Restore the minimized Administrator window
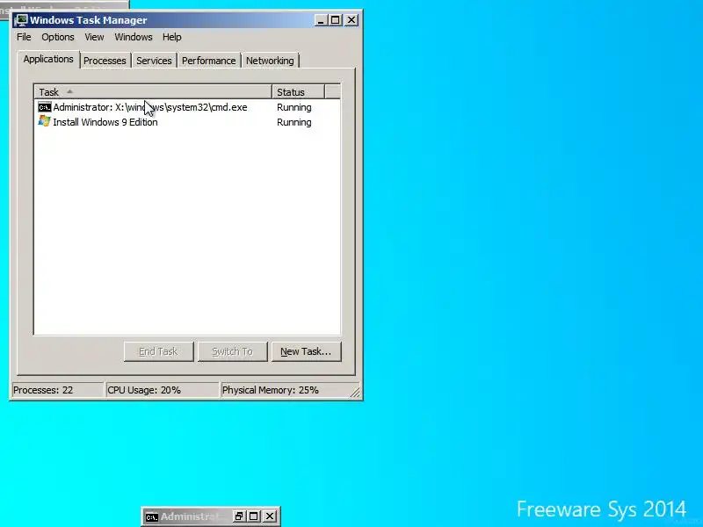 pyautogui.click(x=238, y=516)
